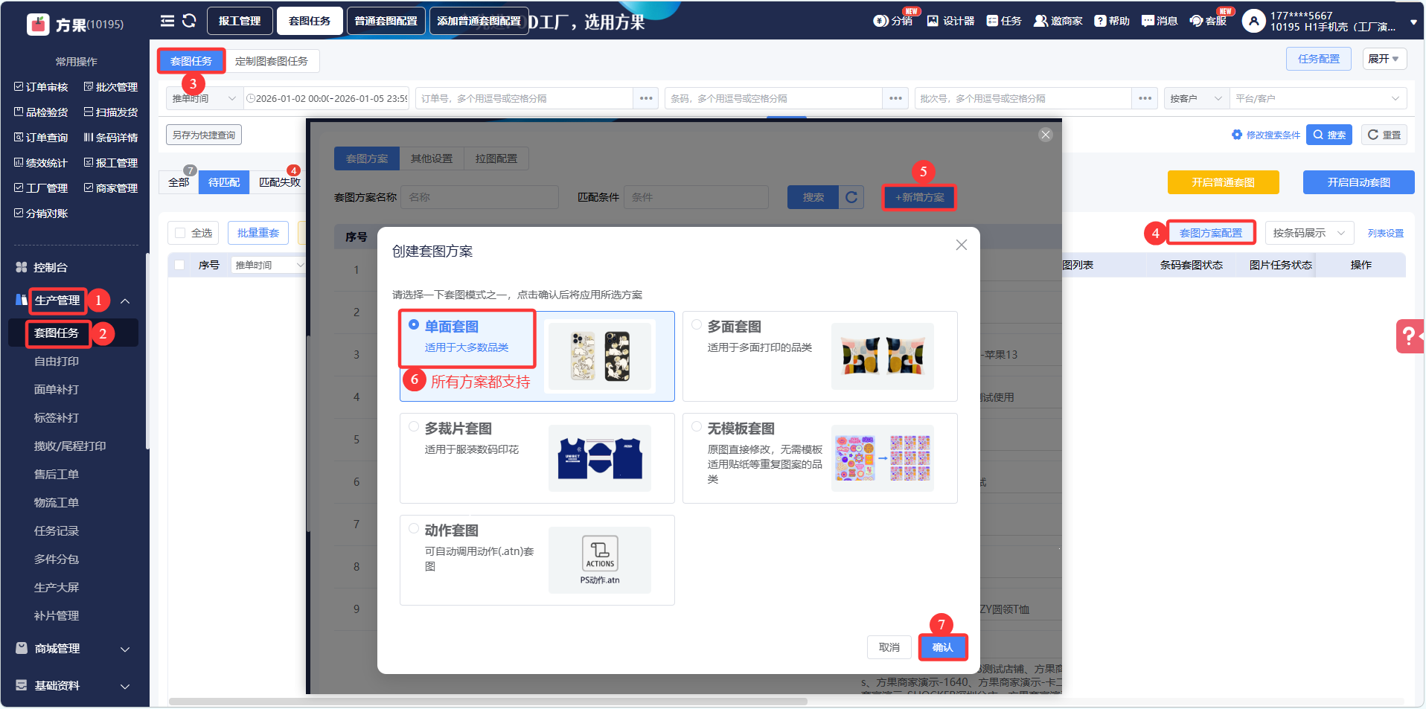This screenshot has height=709, width=1426.
Task: Close the 套图方案配置 panel with X
Action: 1046,135
